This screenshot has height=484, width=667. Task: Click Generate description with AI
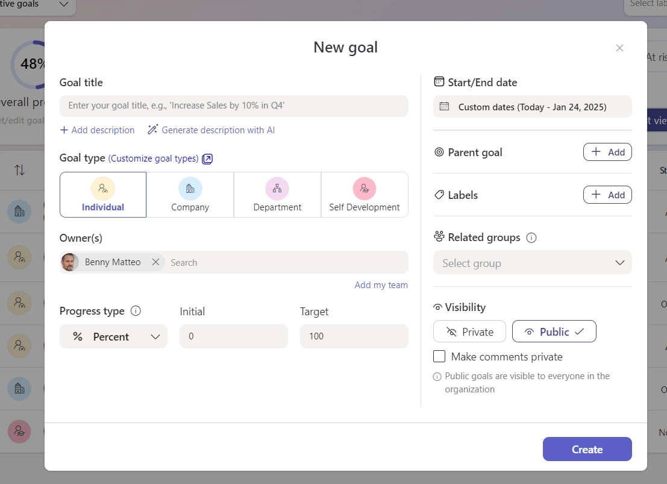[211, 130]
